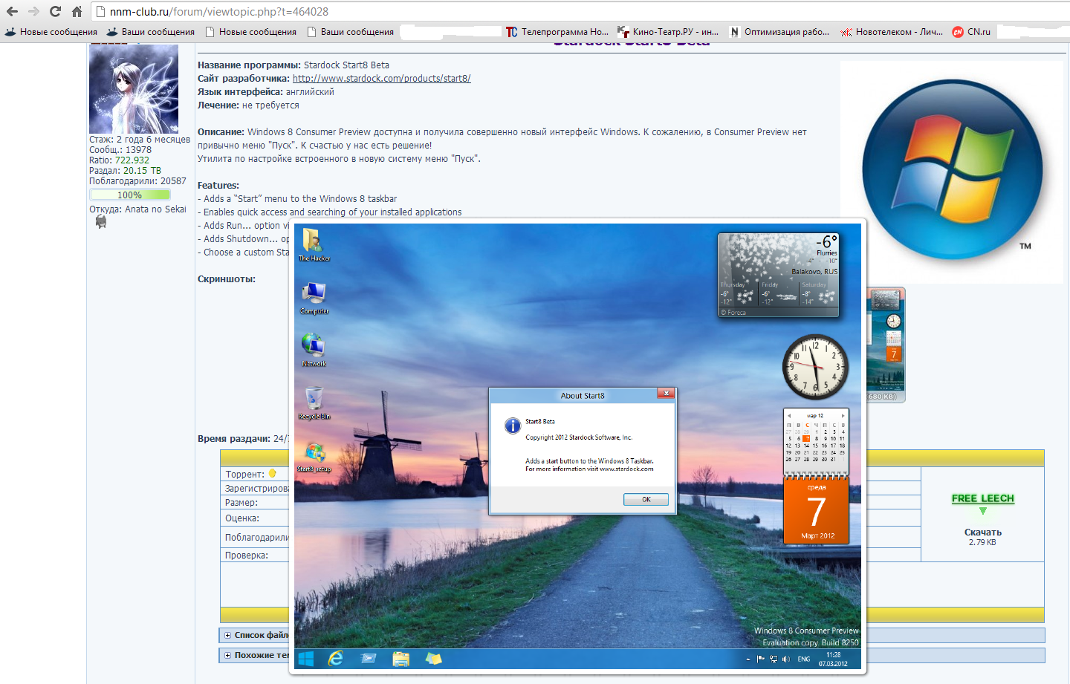
Task: Close the About Start8 dialog
Action: [x=666, y=393]
